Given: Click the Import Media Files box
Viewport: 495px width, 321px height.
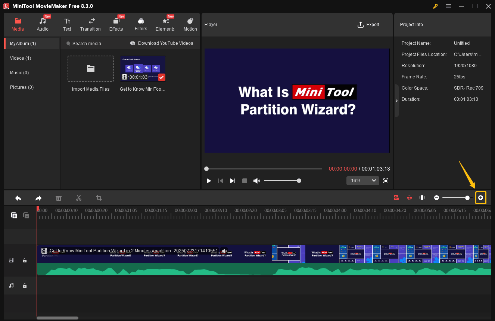Looking at the screenshot, I should (x=91, y=69).
